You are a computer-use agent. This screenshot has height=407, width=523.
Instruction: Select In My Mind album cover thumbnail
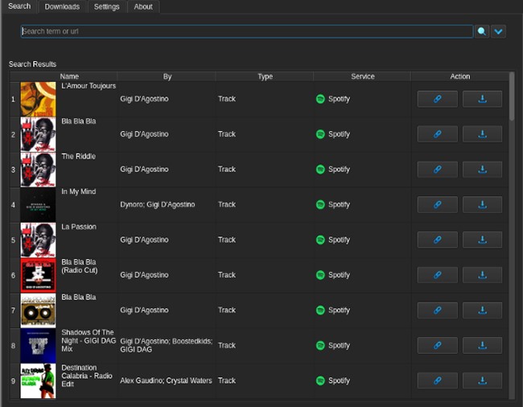click(38, 204)
